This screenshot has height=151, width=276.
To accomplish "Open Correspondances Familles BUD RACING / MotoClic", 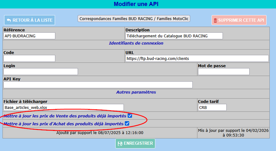I will click(134, 19).
